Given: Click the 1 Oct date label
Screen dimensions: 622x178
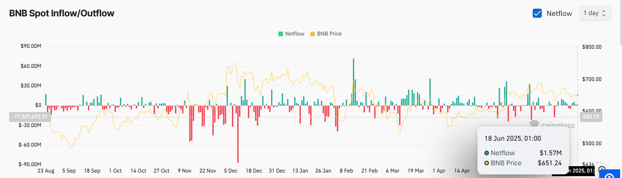Looking at the screenshot, I should tap(115, 171).
